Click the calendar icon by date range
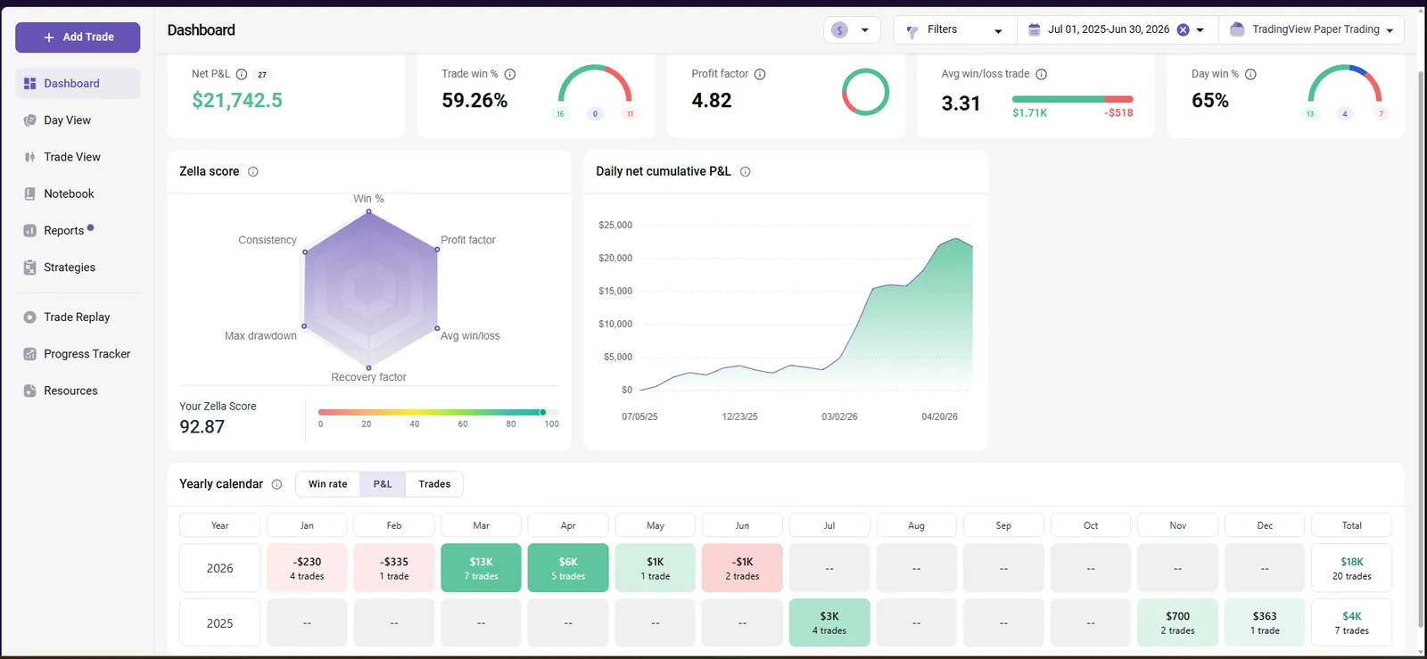 tap(1034, 30)
